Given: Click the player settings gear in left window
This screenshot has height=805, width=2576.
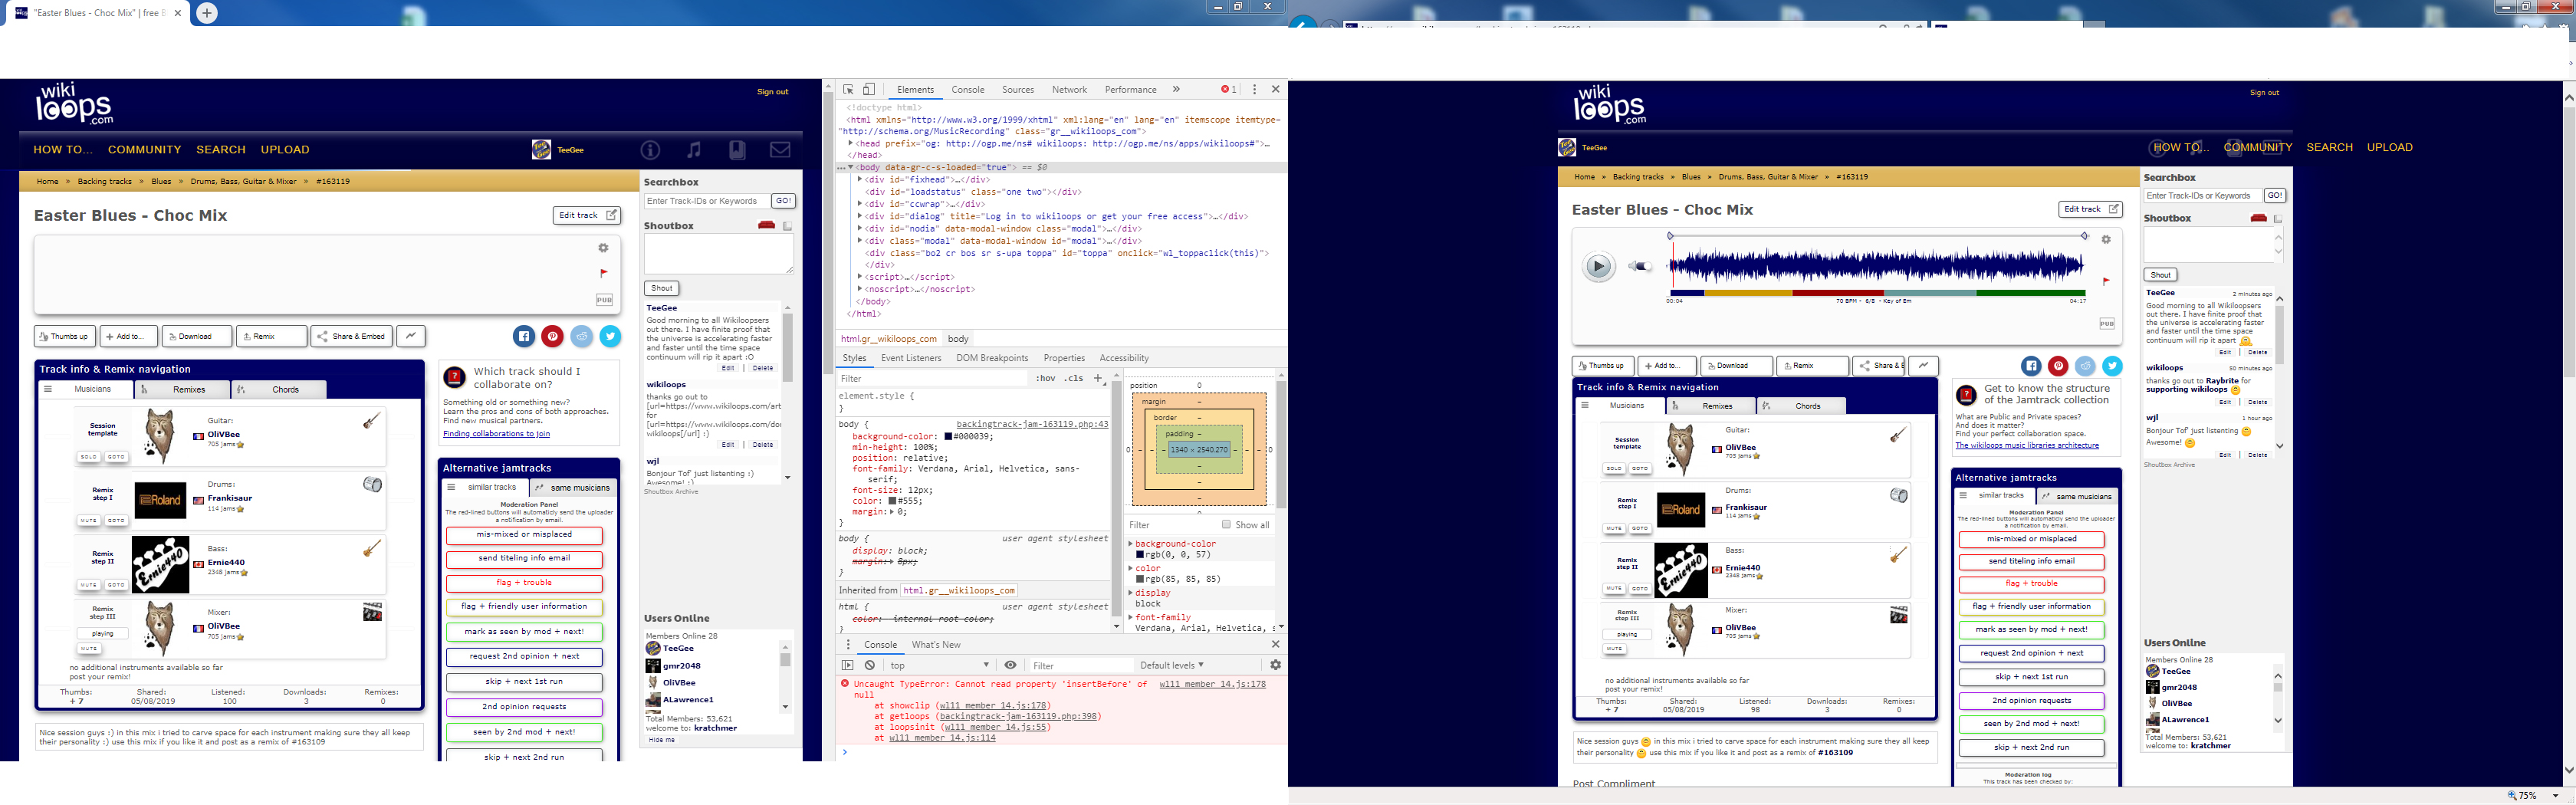Looking at the screenshot, I should (x=603, y=248).
